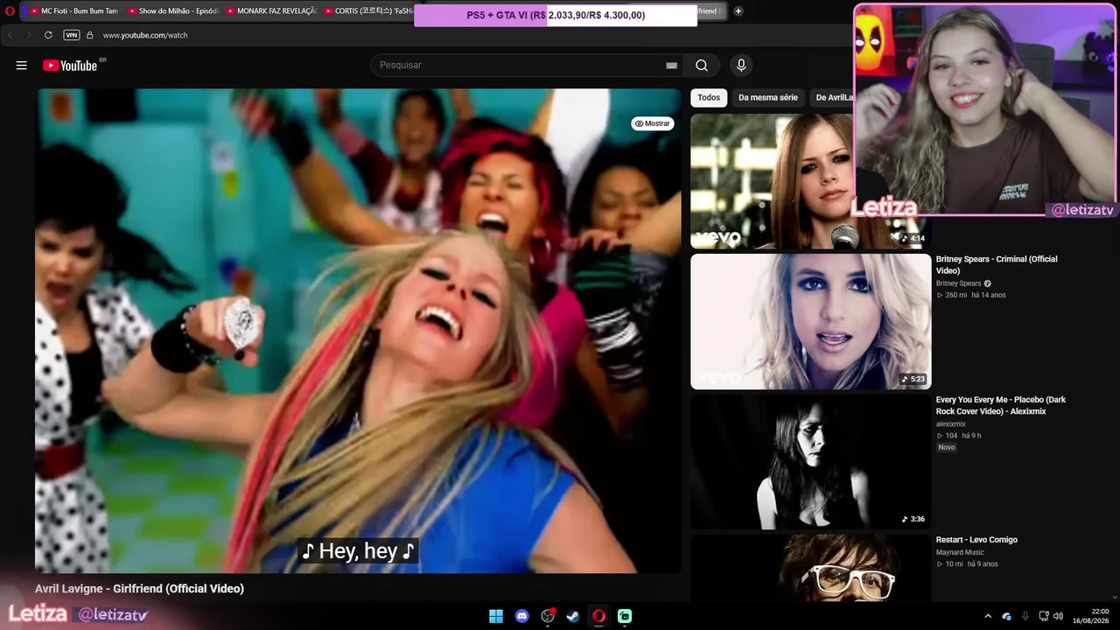Switch to the MONARK FAZ REVELAÇÃO tab
1120x630 pixels.
pos(270,11)
